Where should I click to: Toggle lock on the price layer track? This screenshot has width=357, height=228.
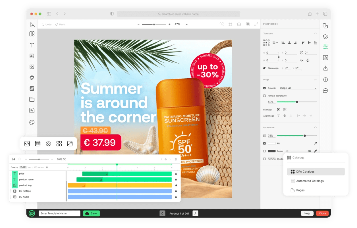tap(176, 174)
